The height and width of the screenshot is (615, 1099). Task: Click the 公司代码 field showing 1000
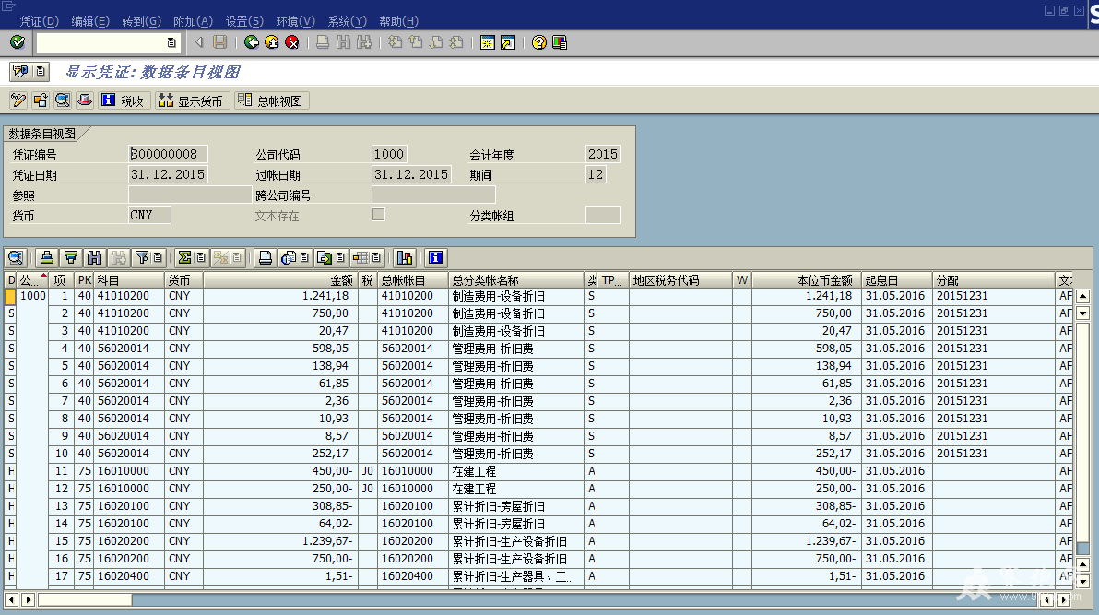coord(389,154)
